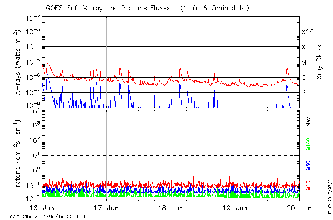333x220 pixels.
Task: Click the blue ≥50 MeV legend label
Action: pyautogui.click(x=308, y=166)
